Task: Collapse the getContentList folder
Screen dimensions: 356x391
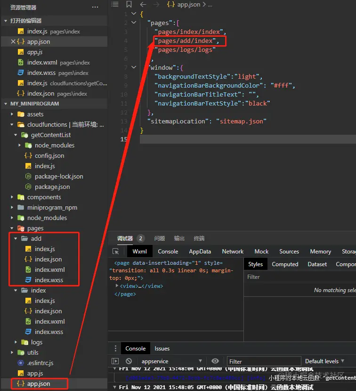Action: 16,135
